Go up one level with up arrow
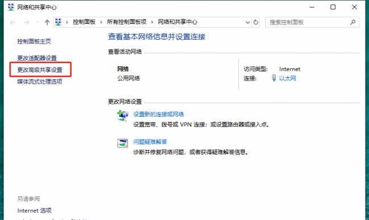This screenshot has width=369, height=220. (47, 22)
